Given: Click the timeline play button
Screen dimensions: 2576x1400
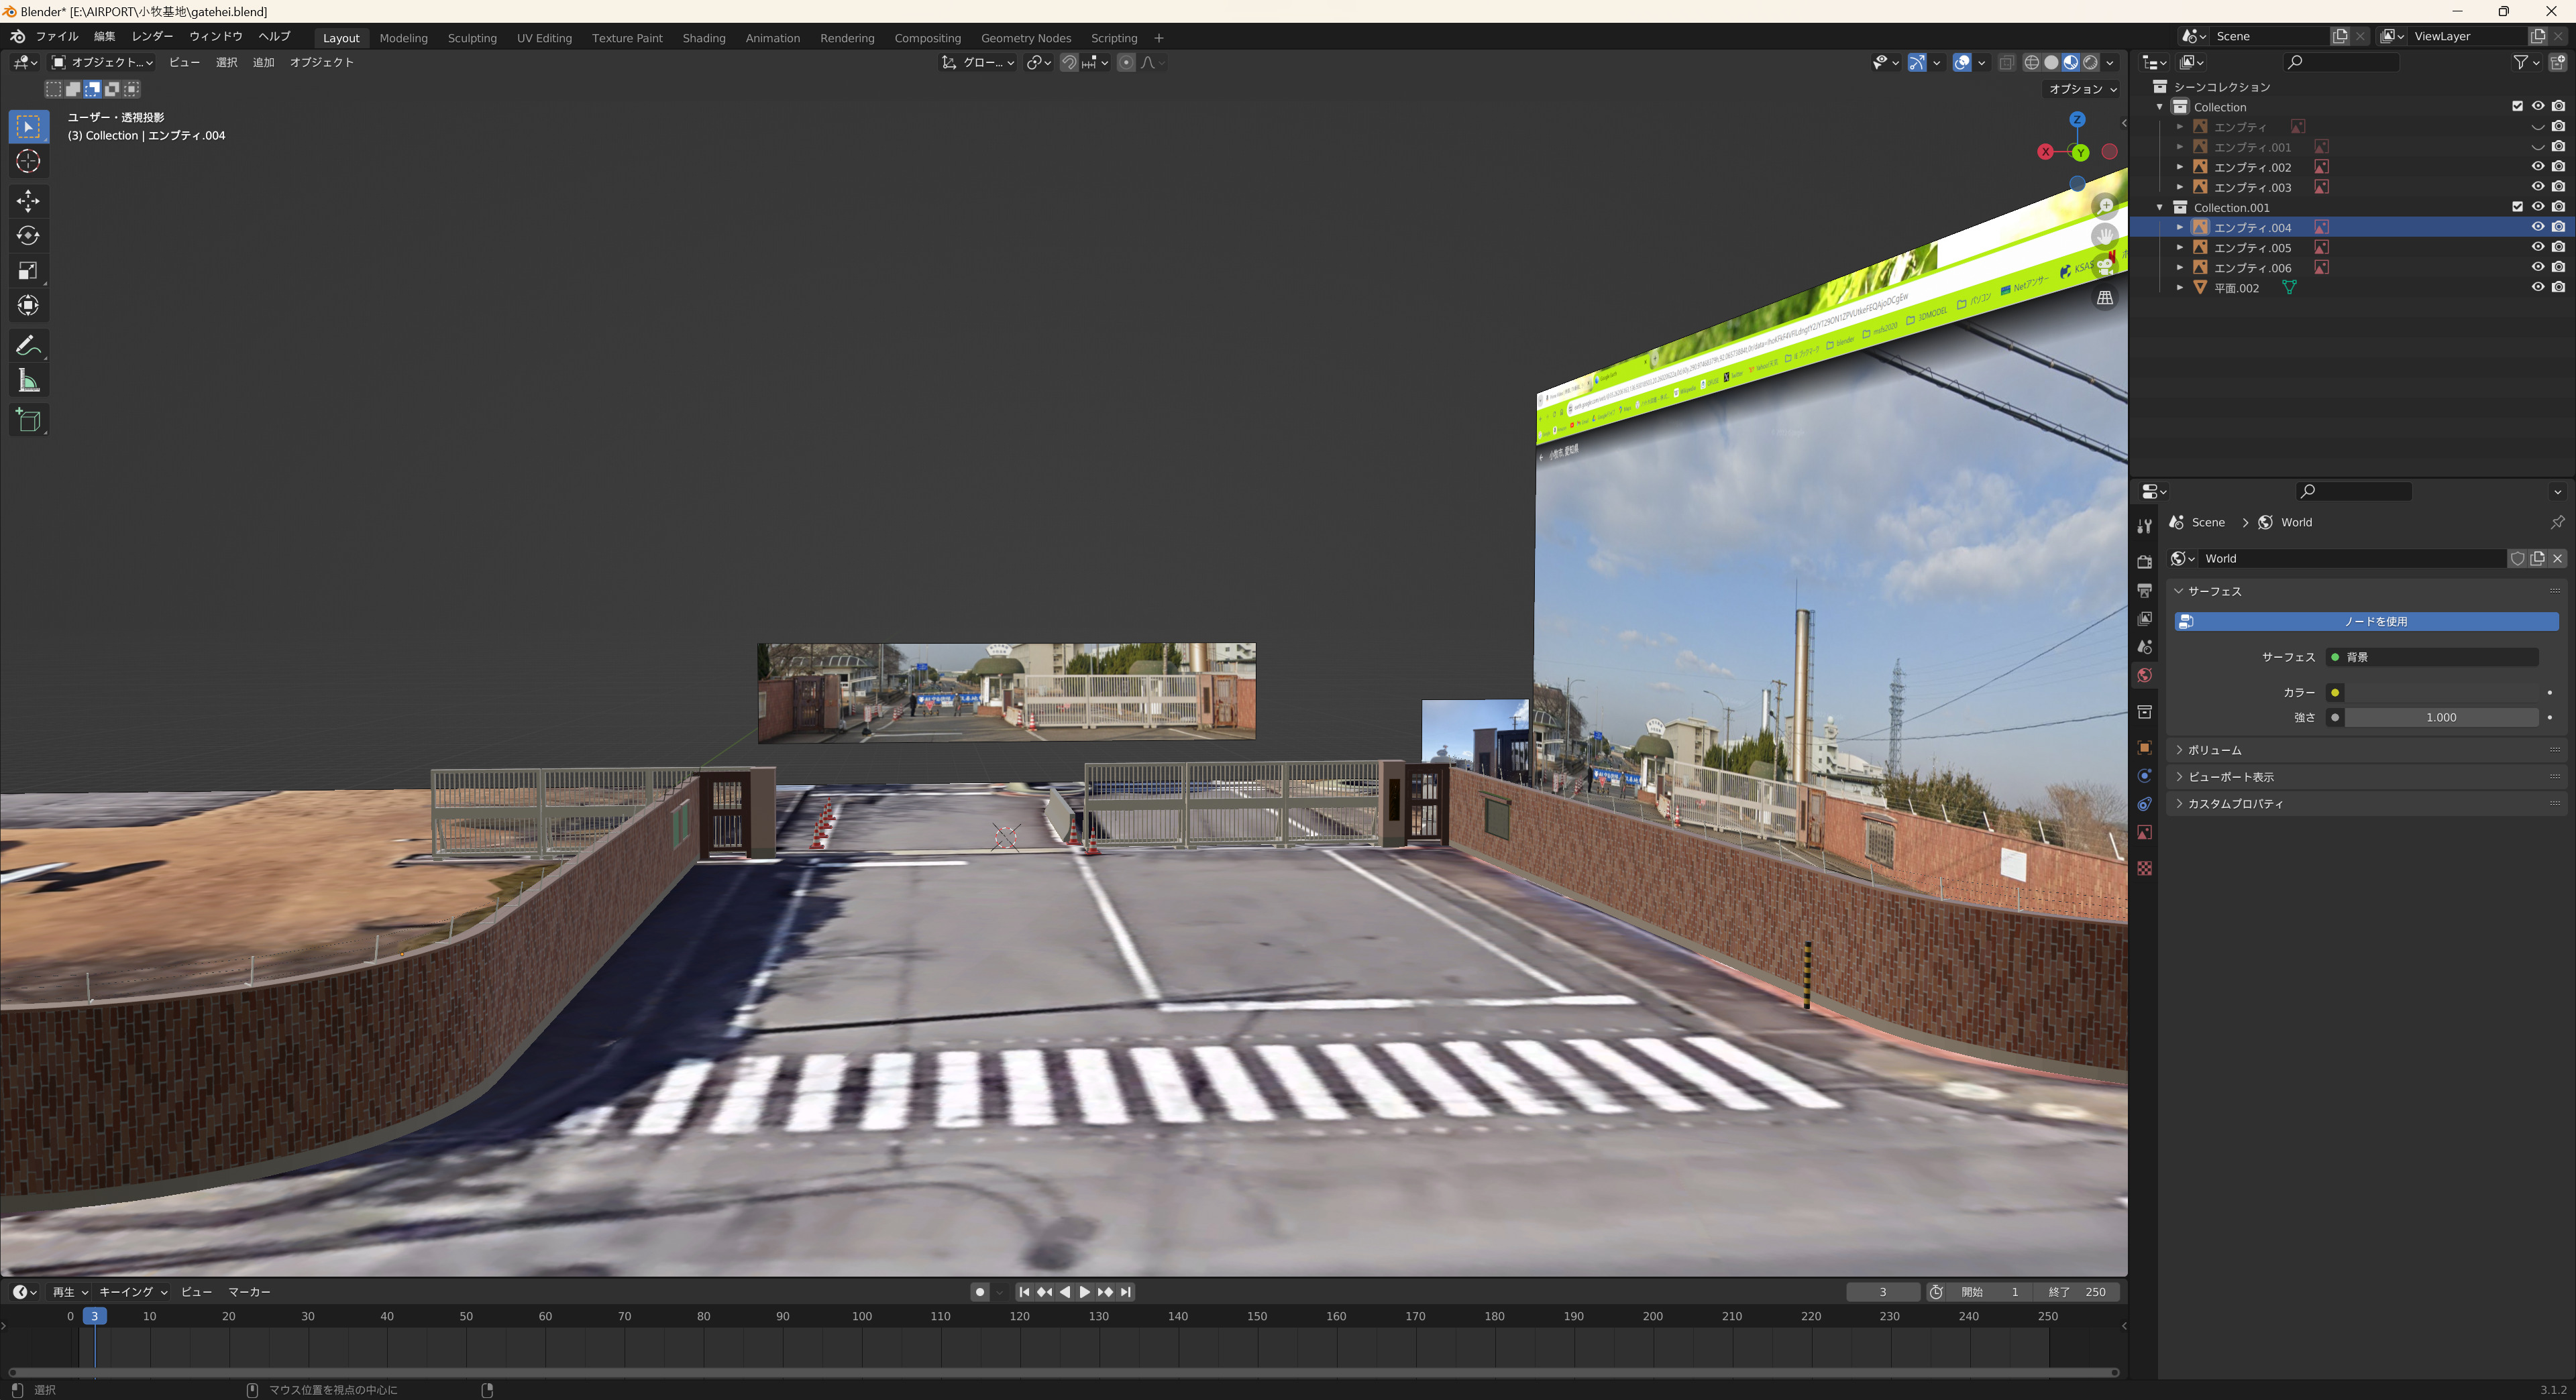Looking at the screenshot, I should pyautogui.click(x=1084, y=1292).
